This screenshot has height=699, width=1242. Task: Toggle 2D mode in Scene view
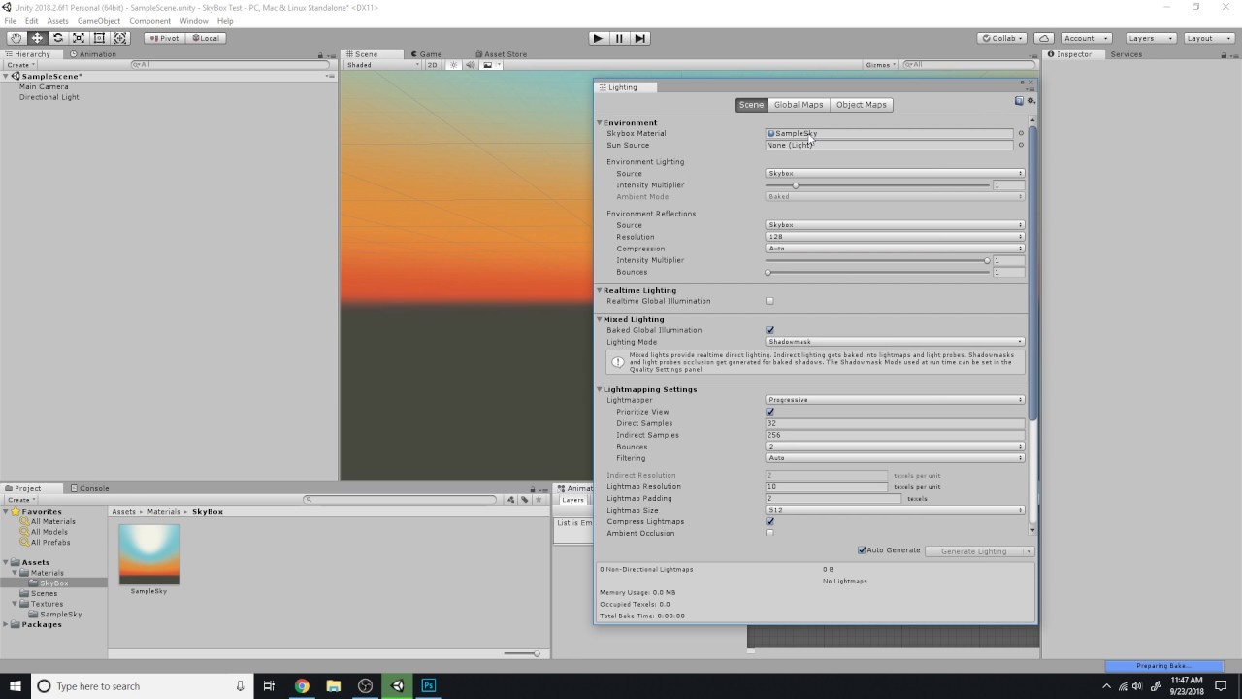433,65
